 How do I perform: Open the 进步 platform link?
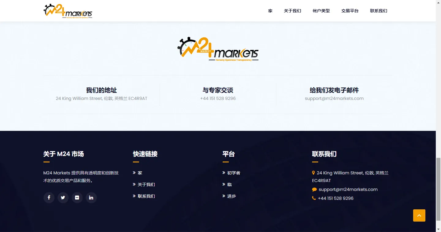click(x=232, y=196)
